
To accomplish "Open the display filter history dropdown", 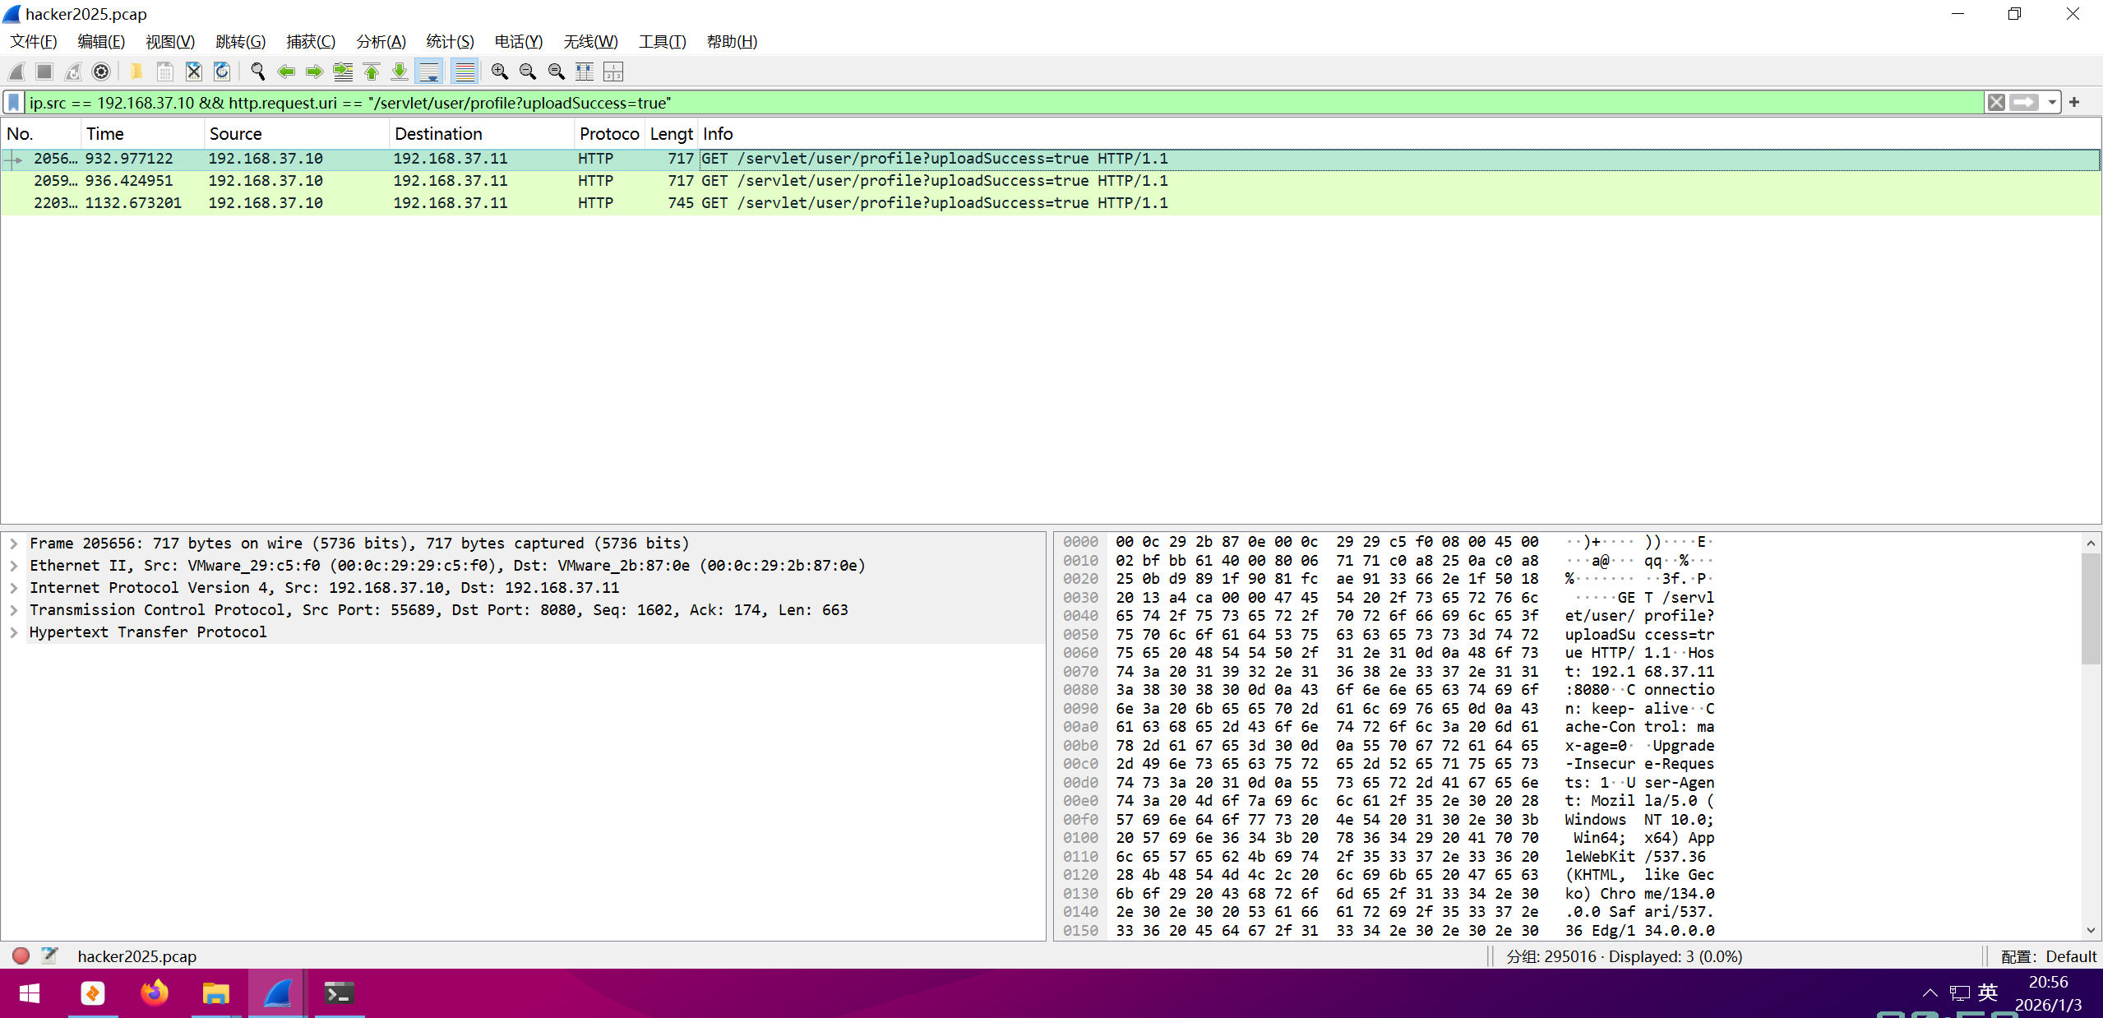I will [2052, 103].
